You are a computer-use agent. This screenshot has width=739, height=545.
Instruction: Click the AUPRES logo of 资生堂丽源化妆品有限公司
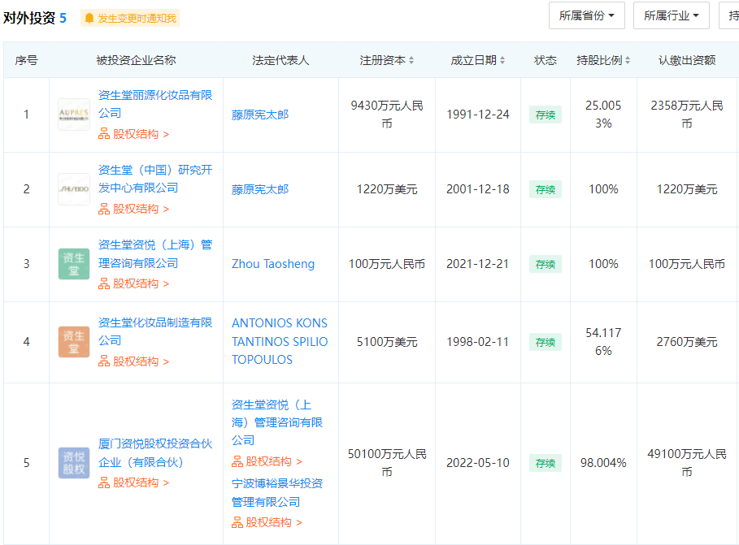pyautogui.click(x=74, y=115)
